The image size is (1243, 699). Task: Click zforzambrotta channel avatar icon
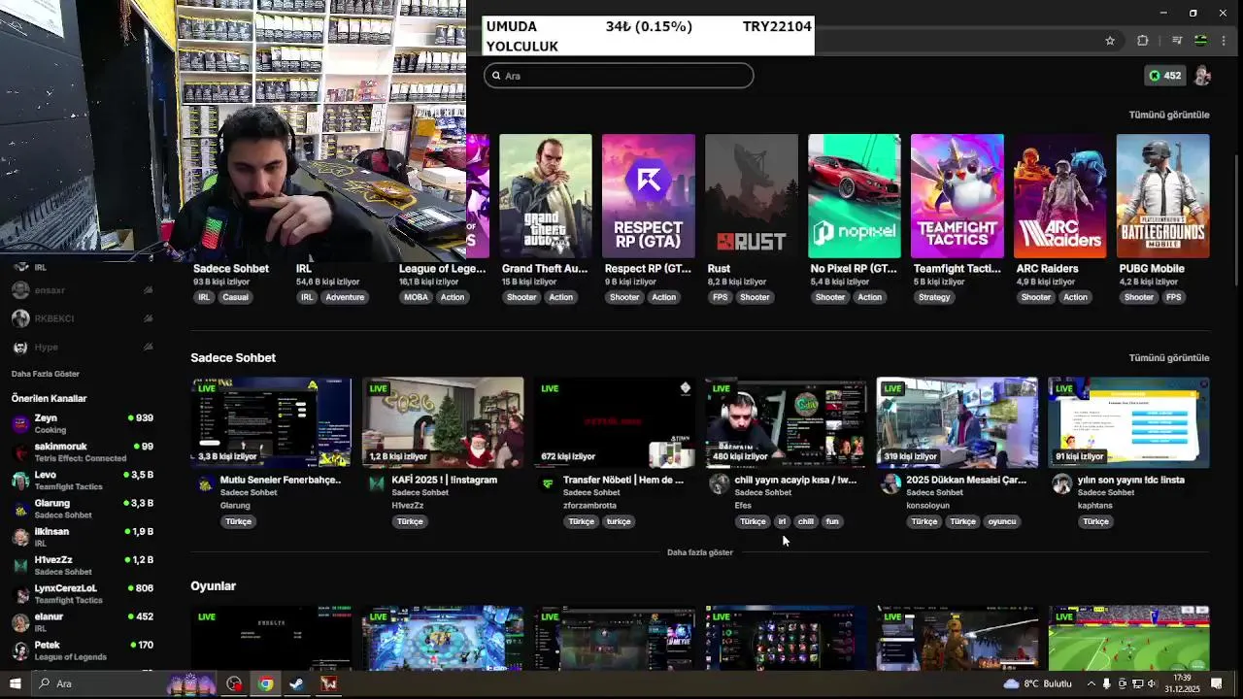[548, 484]
